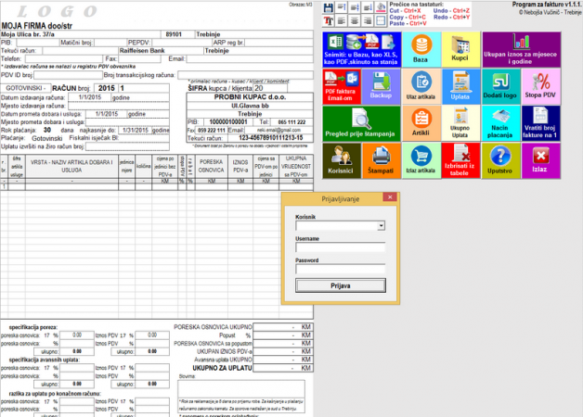Screen dimensions: 583x417
Task: Click the top vertical align icon
Action: [342, 7]
